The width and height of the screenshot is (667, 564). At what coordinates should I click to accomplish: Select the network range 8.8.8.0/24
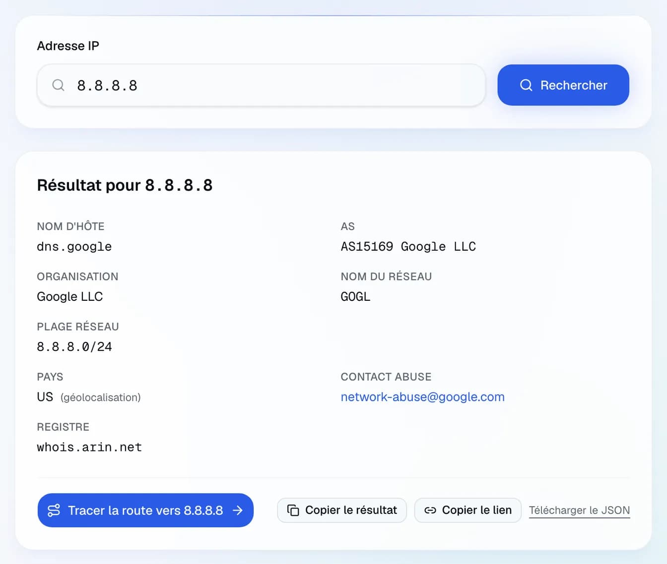[74, 346]
